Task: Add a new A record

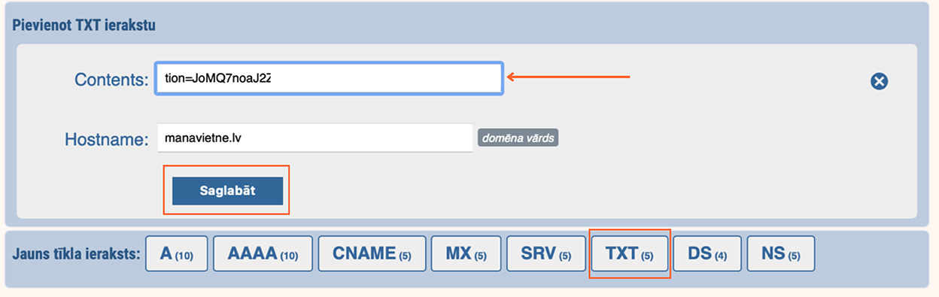Action: pyautogui.click(x=177, y=253)
